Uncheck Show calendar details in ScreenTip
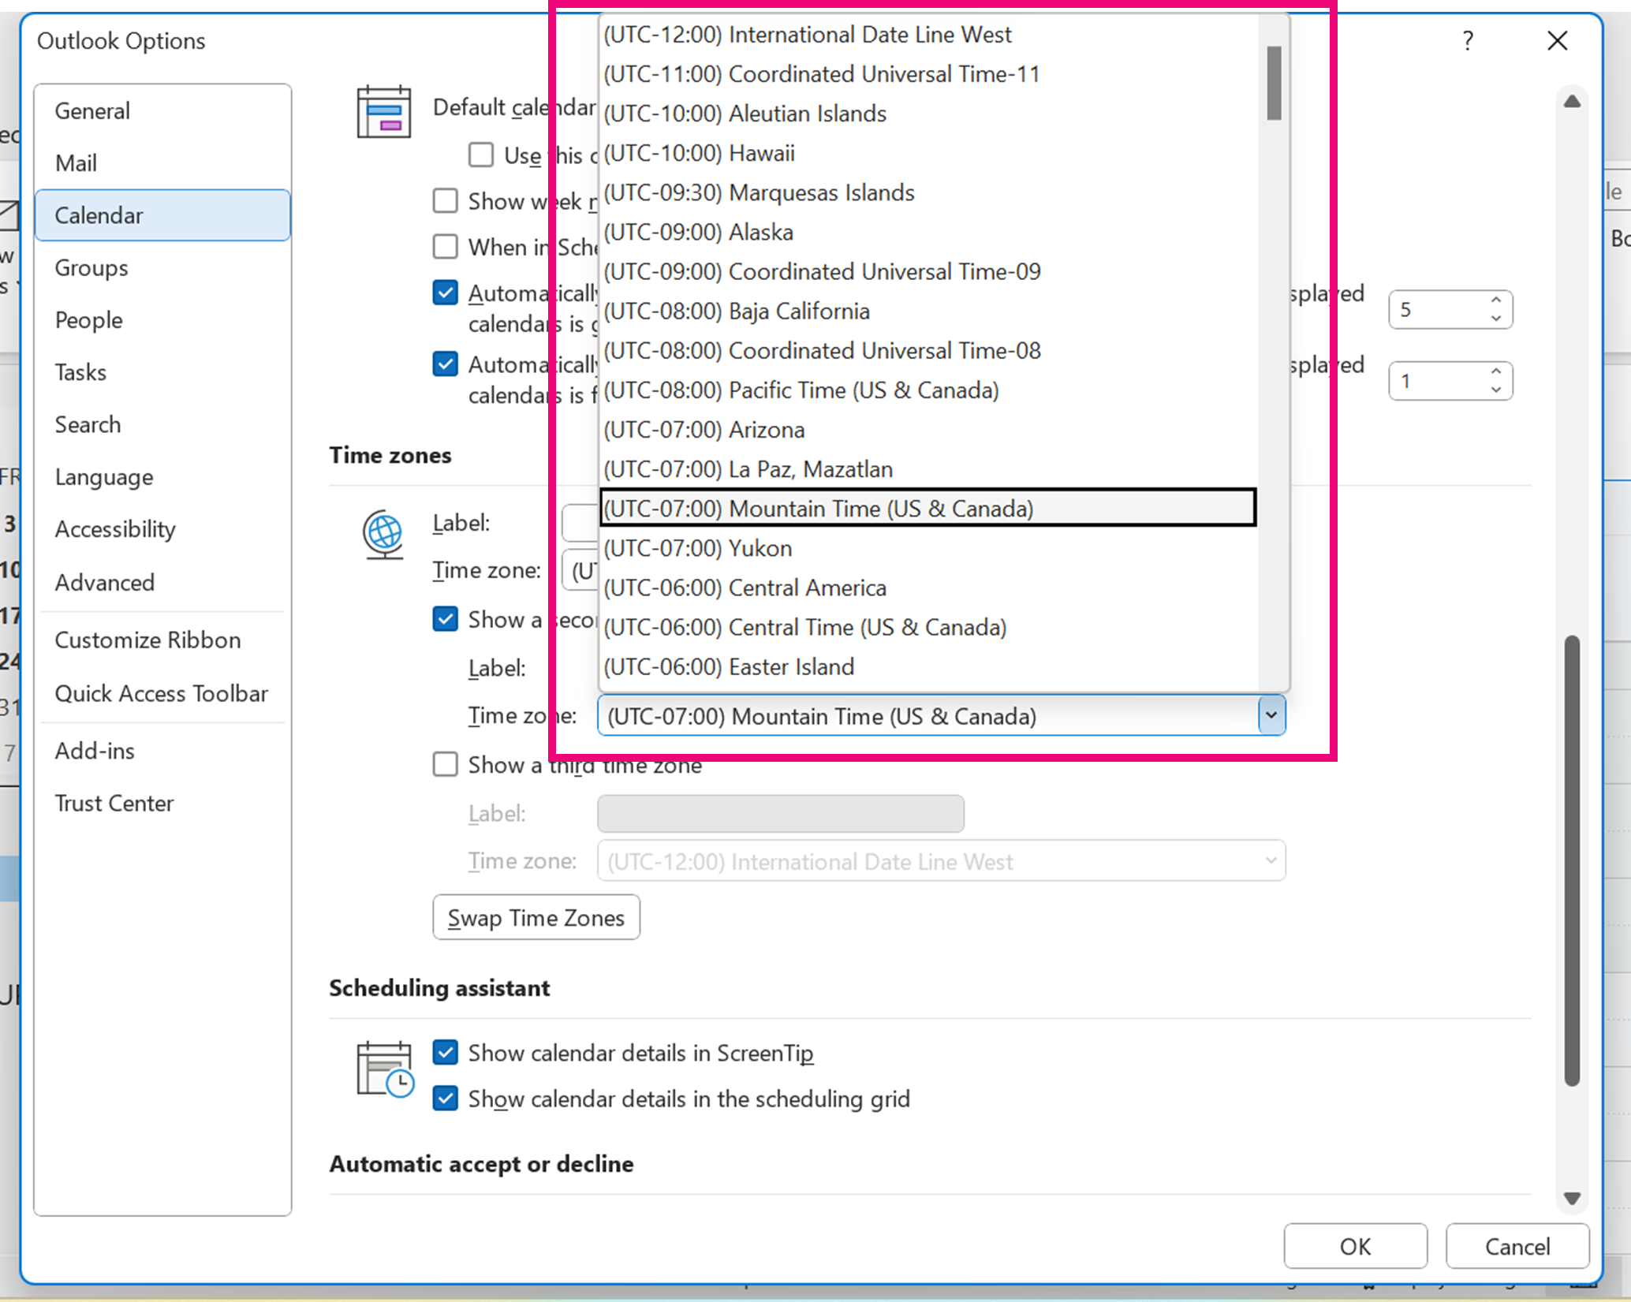The image size is (1631, 1302). (x=446, y=1052)
